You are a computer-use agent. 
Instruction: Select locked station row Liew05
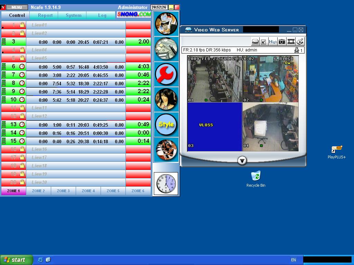coord(76,58)
